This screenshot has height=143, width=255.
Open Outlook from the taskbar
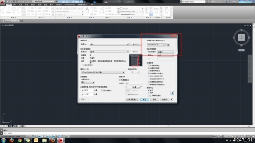(x=36, y=140)
